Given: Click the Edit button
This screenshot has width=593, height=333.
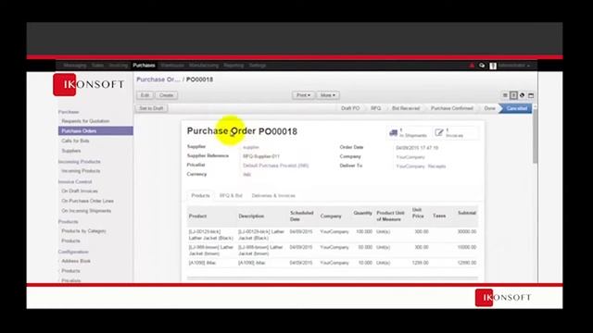Looking at the screenshot, I should [x=145, y=95].
